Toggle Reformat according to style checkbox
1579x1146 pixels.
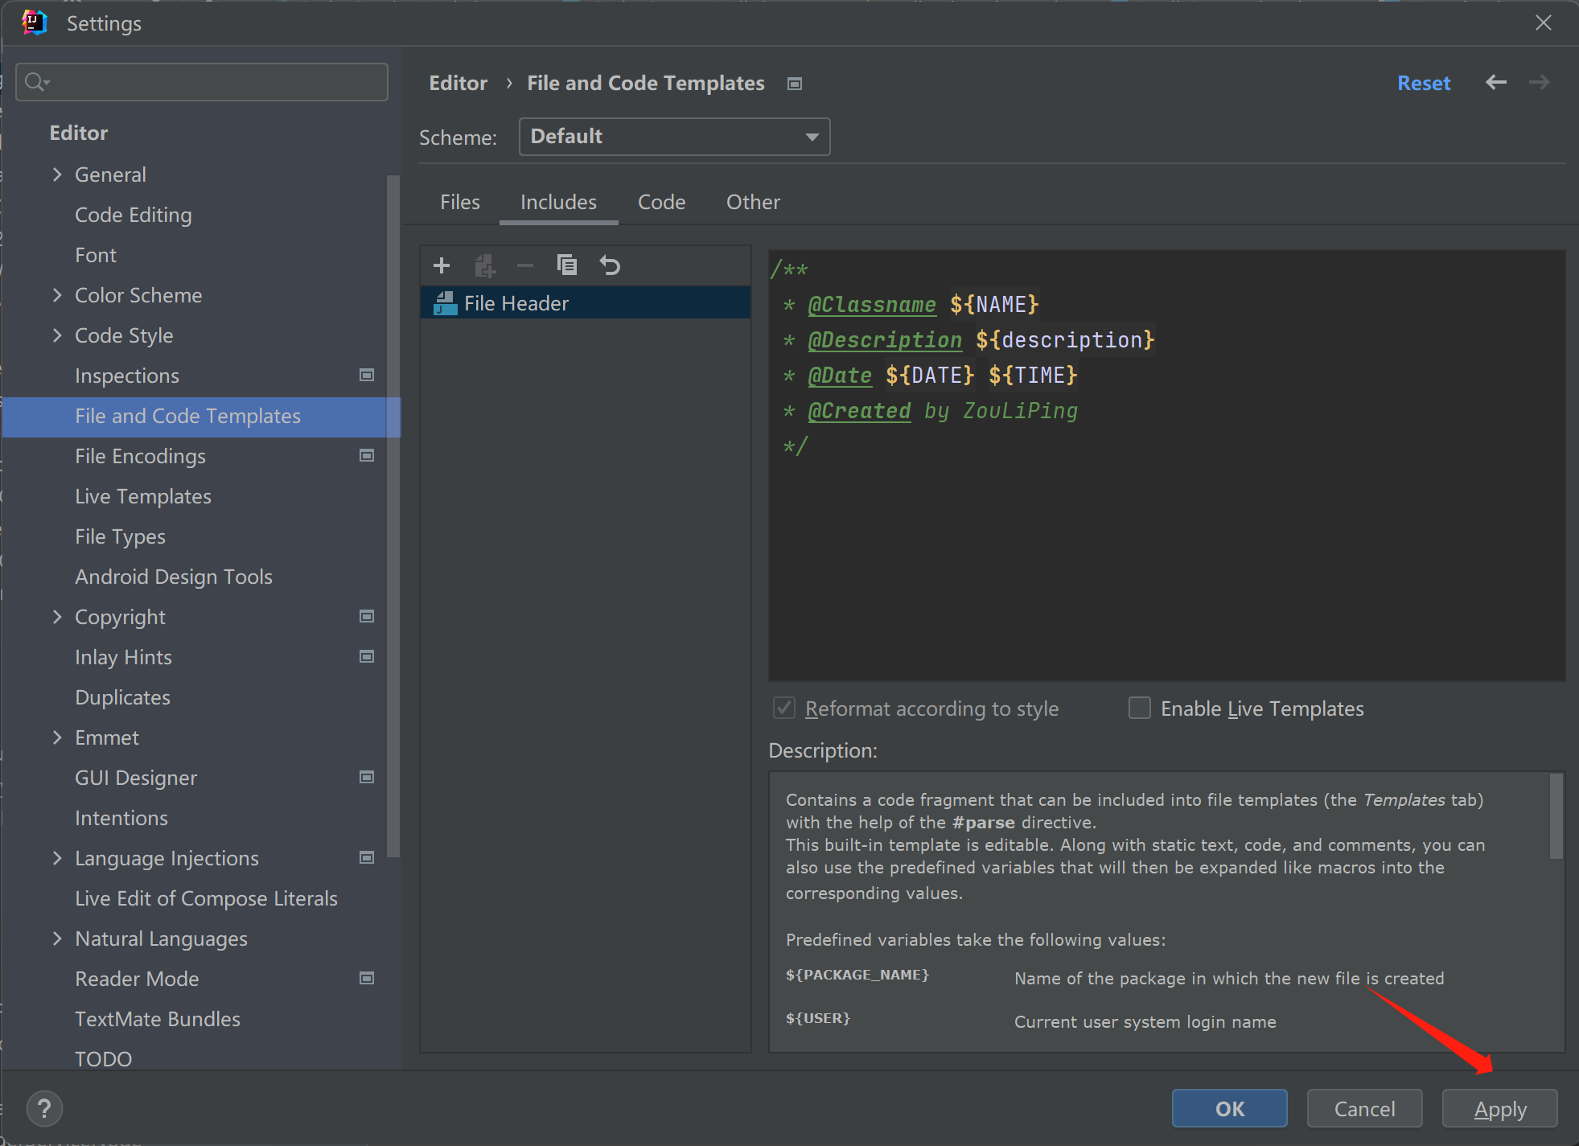tap(784, 708)
